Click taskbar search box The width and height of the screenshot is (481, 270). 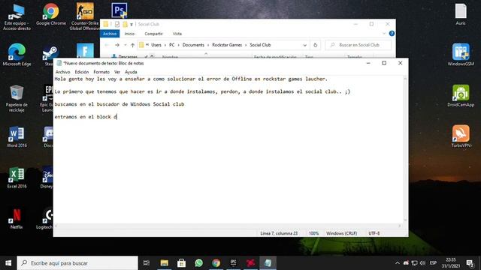tap(77, 263)
